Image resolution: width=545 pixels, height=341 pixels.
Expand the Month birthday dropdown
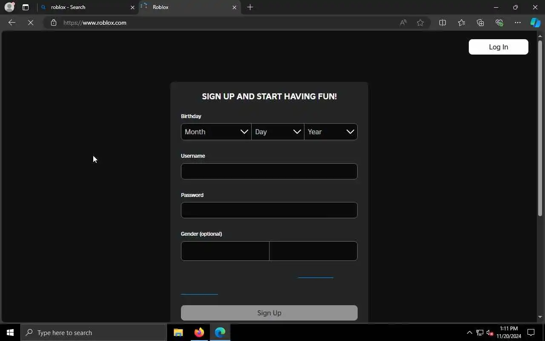click(216, 132)
